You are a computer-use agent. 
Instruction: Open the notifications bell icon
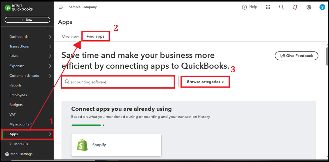pyautogui.click(x=295, y=7)
